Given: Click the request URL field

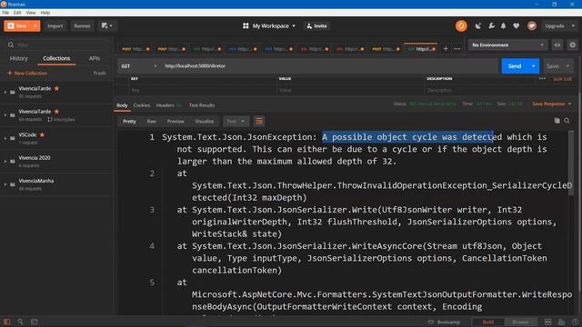Looking at the screenshot, I should (329, 66).
